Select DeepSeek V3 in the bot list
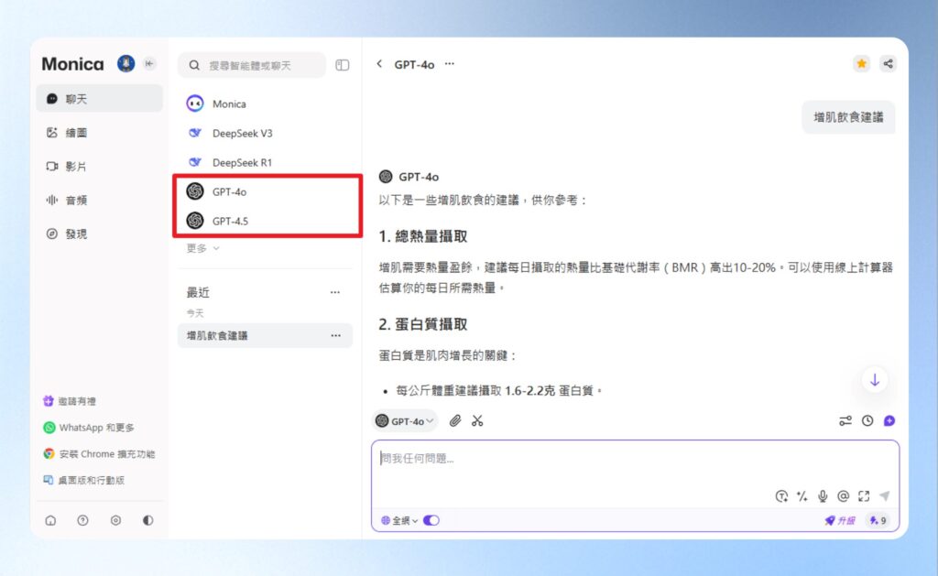This screenshot has height=576, width=938. click(x=267, y=133)
